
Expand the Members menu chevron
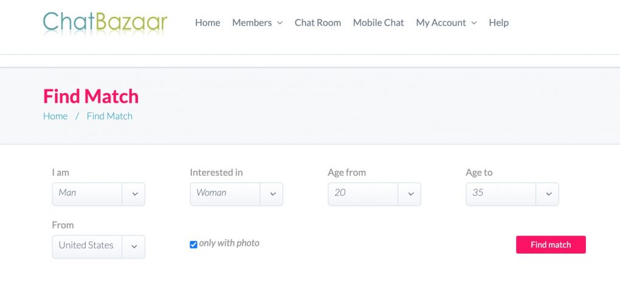click(280, 23)
